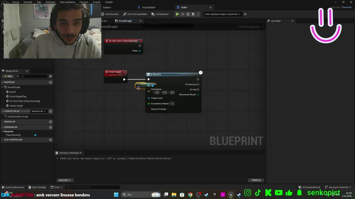Select Construction Script function

click(x=18, y=117)
